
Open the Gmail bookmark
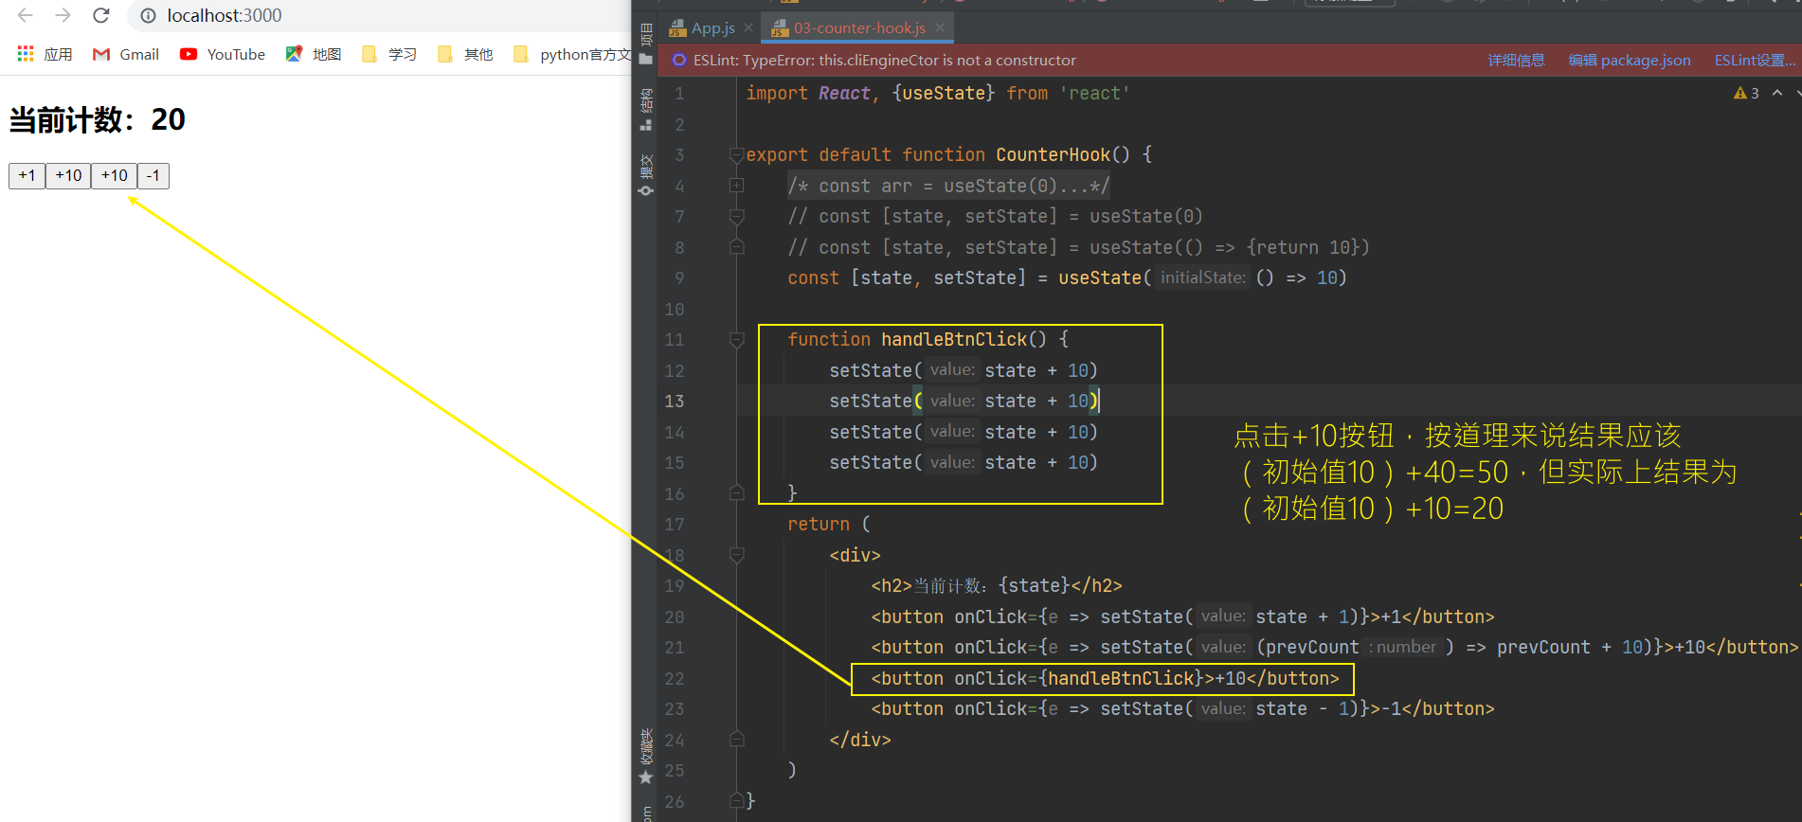(x=126, y=54)
